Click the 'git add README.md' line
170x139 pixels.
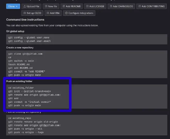(20, 68)
